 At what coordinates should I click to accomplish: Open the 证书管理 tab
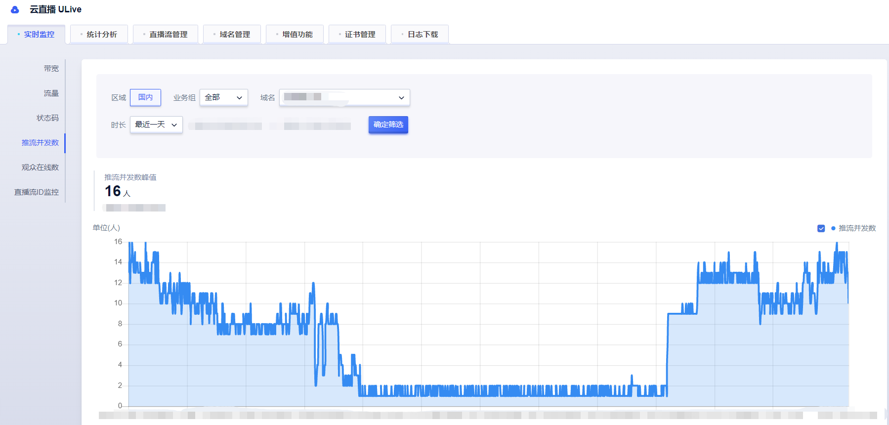pyautogui.click(x=357, y=35)
